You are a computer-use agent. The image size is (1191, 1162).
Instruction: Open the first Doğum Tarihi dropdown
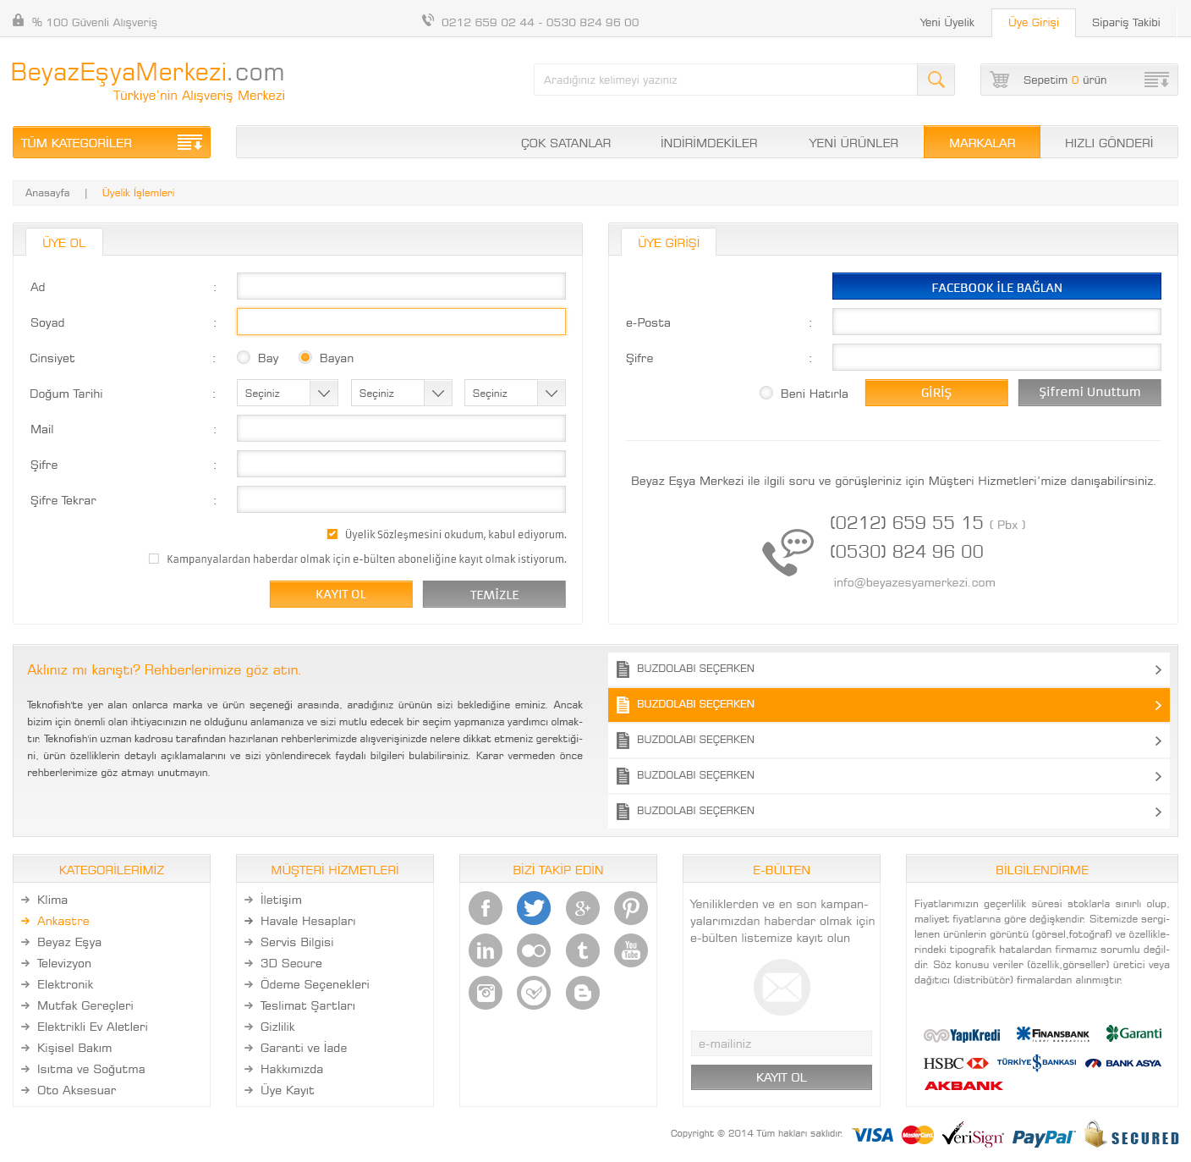287,394
